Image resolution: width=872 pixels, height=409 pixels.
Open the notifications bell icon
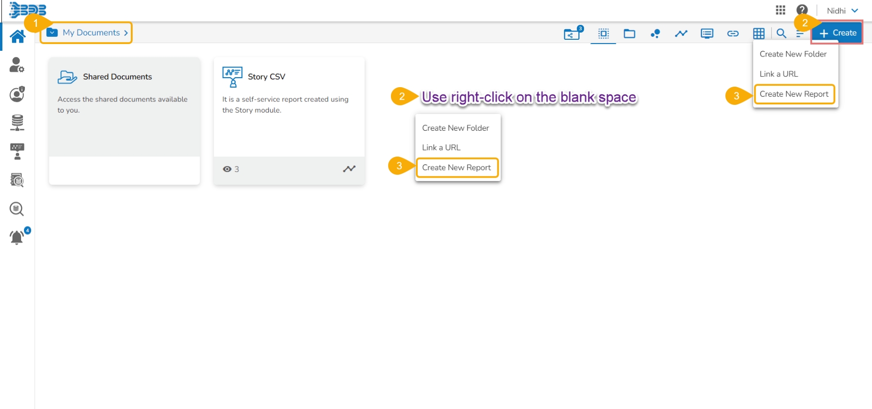tap(17, 237)
